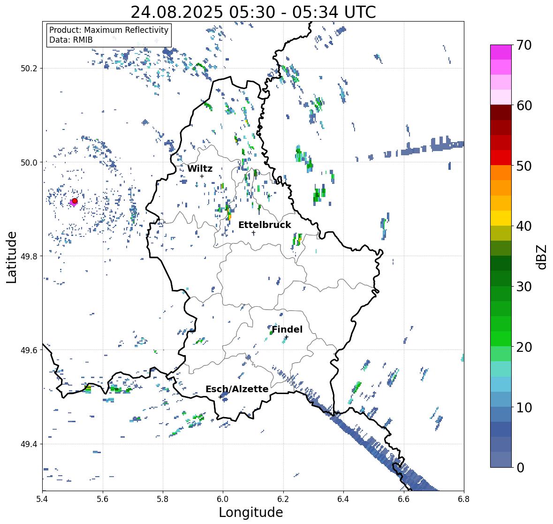Click the red 50 dBZ colorbar segment
The height and width of the screenshot is (524, 553).
[x=501, y=158]
